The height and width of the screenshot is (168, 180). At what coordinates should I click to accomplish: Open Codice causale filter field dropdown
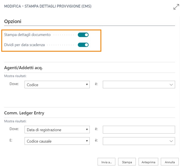click(57, 141)
